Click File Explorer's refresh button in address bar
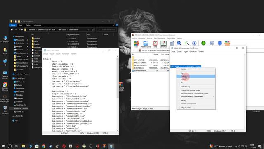 click(92, 30)
